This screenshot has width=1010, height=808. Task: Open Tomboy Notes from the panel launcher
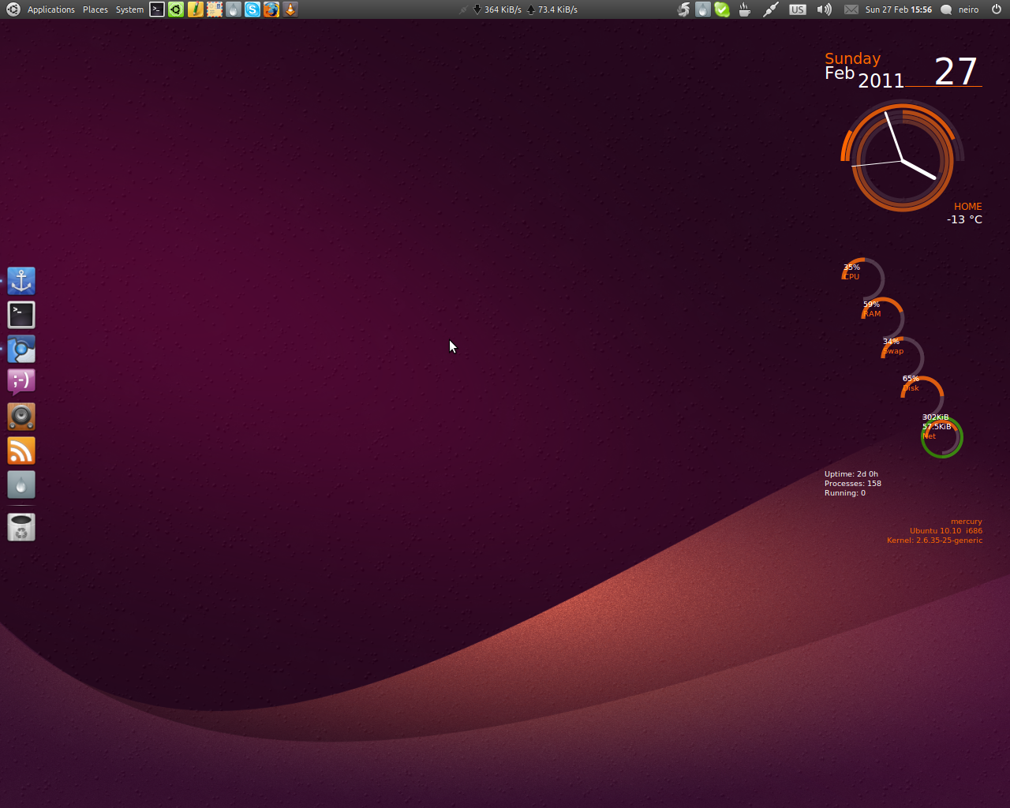(x=195, y=9)
